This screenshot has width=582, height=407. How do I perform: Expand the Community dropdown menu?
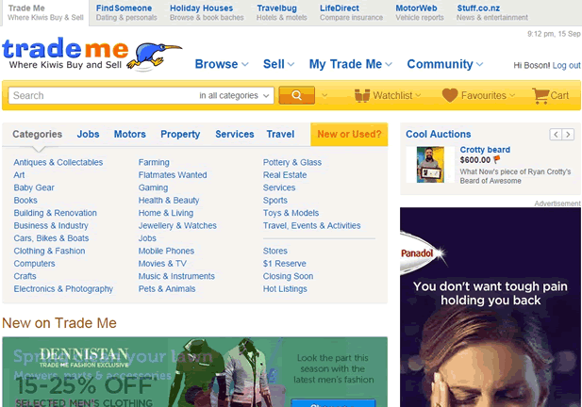(x=445, y=64)
